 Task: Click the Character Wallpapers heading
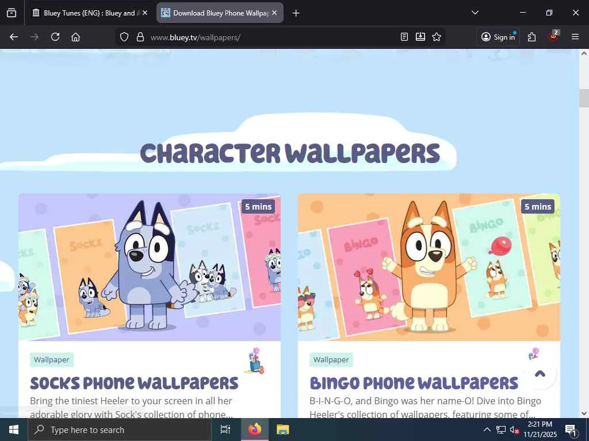click(x=290, y=153)
